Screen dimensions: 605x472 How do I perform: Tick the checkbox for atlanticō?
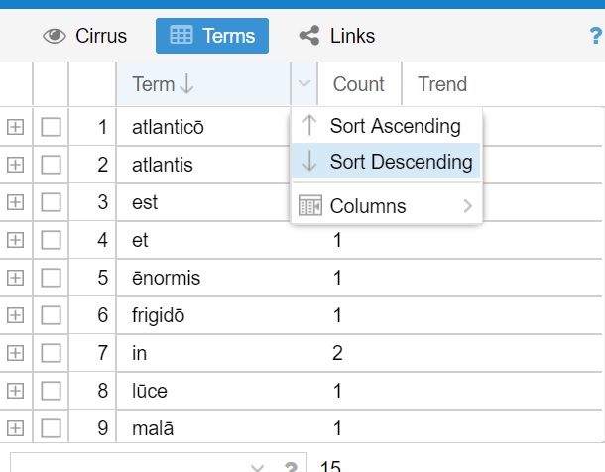[52, 127]
